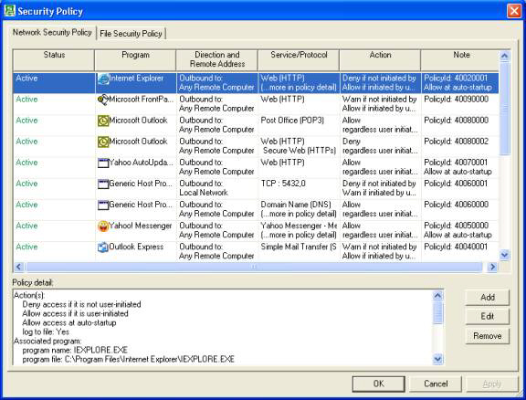Click Active status in Internet Explorer row

pos(26,79)
